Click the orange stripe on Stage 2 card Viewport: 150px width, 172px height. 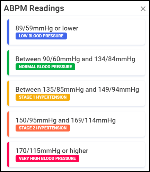[x=8, y=124]
